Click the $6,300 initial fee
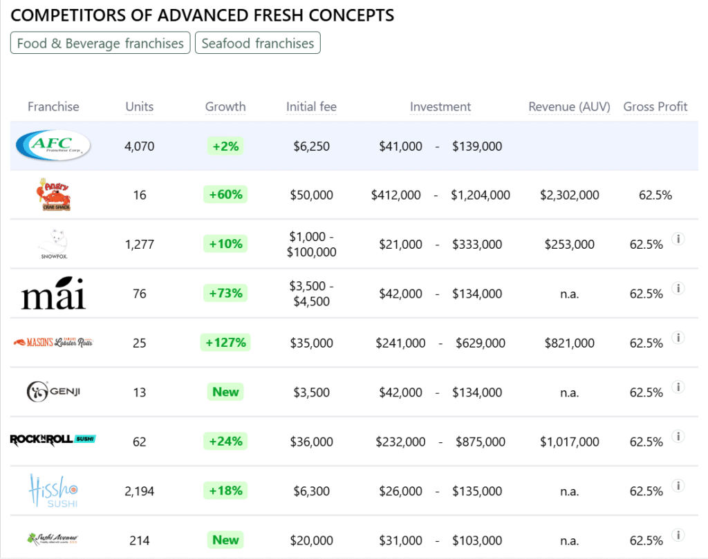 [x=312, y=491]
